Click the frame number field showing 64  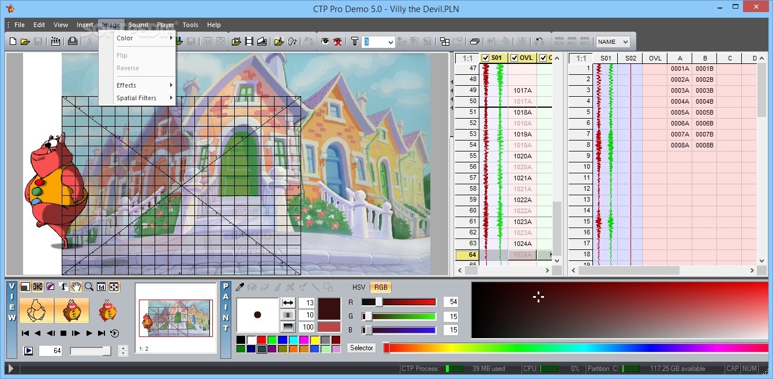click(50, 350)
